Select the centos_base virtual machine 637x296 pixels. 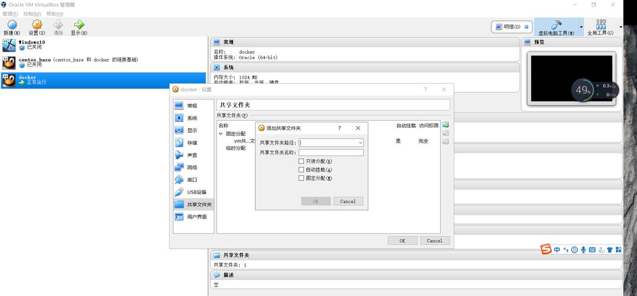103,62
